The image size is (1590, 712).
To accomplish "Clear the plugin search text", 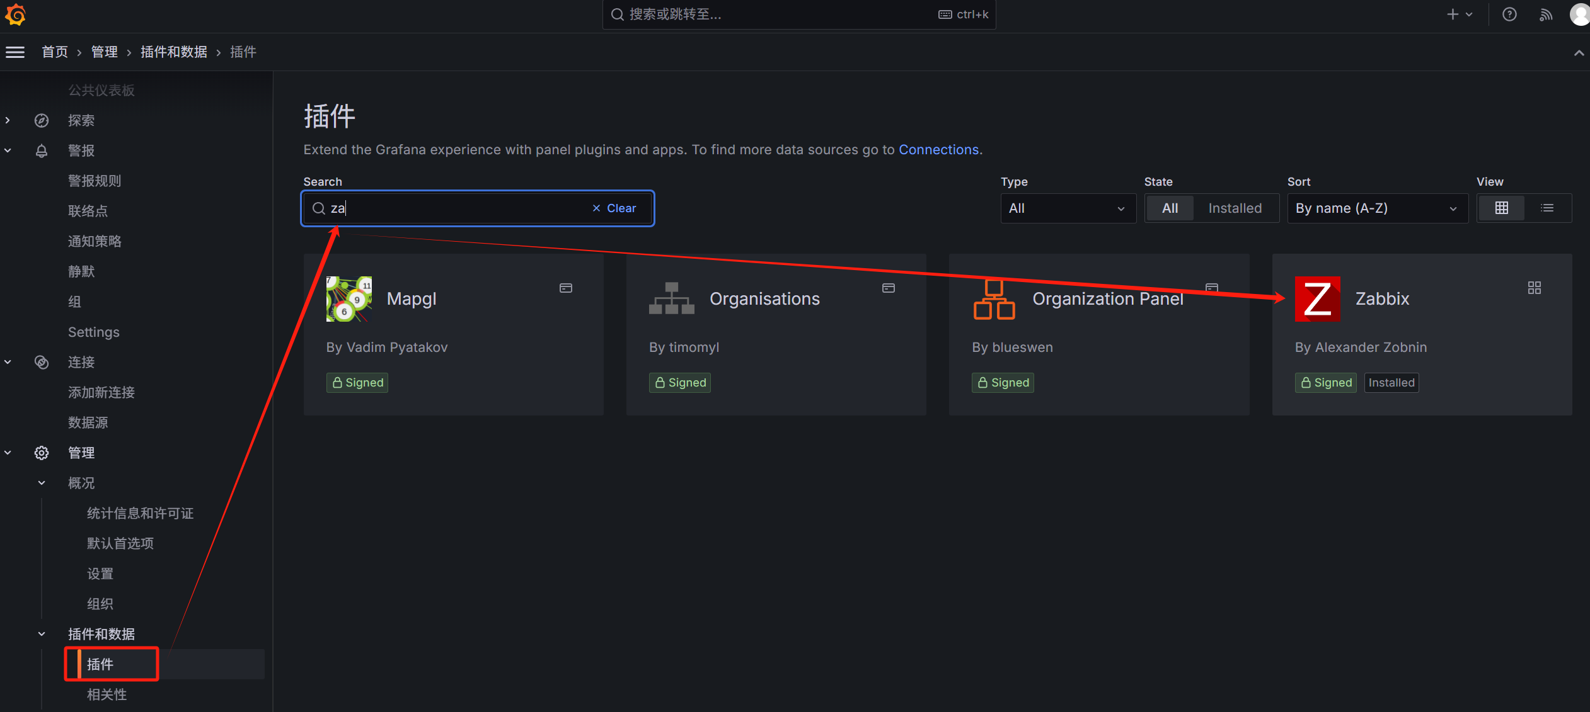I will pos(614,208).
